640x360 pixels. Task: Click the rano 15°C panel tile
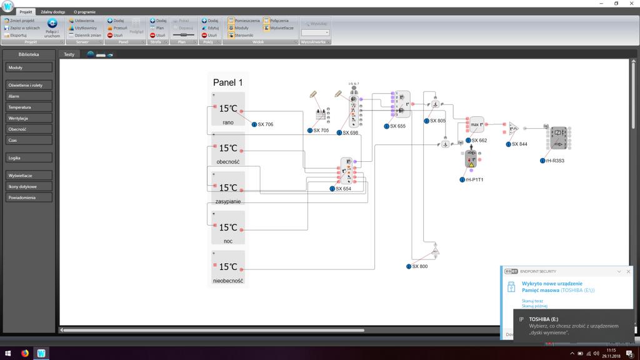228,109
